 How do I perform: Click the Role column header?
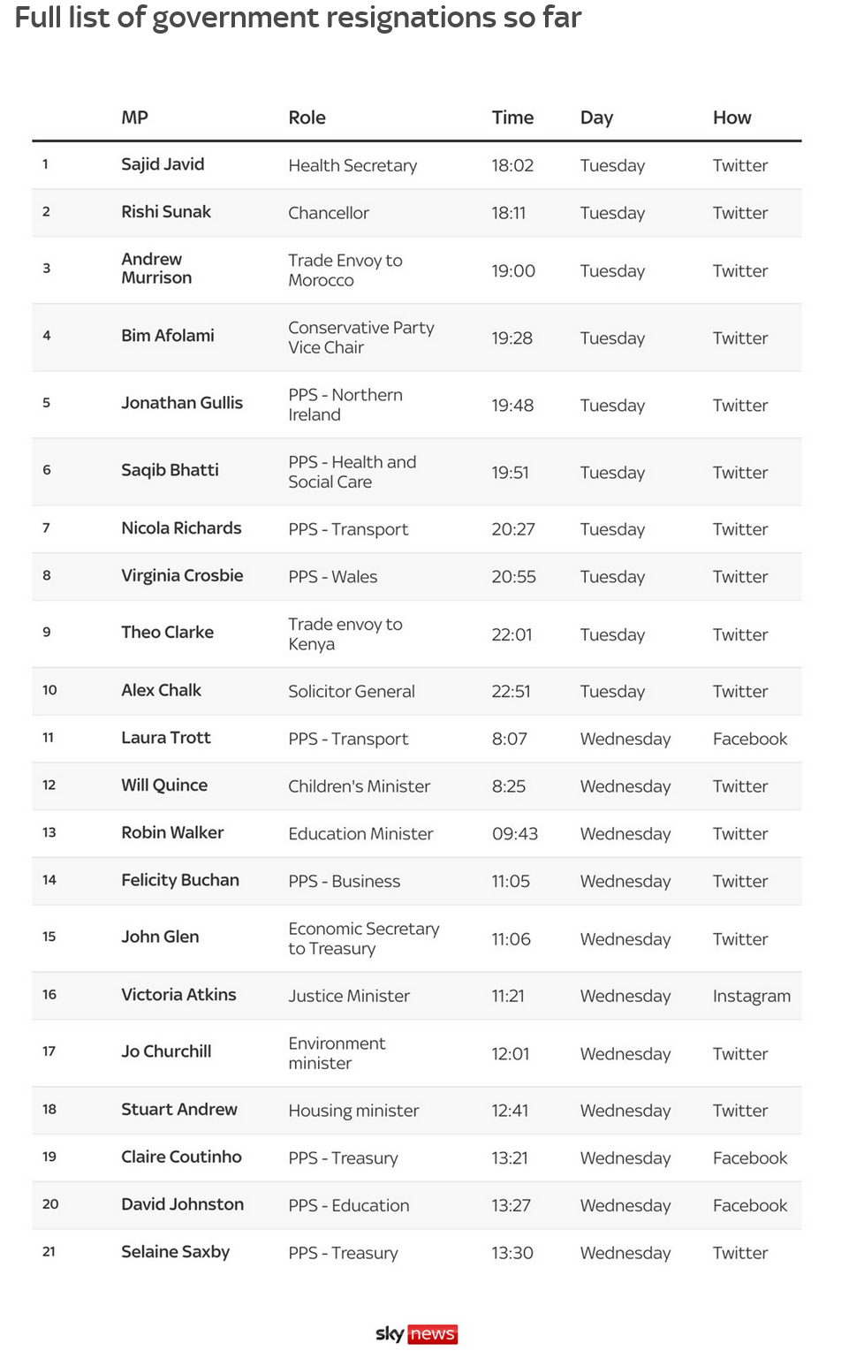(307, 118)
